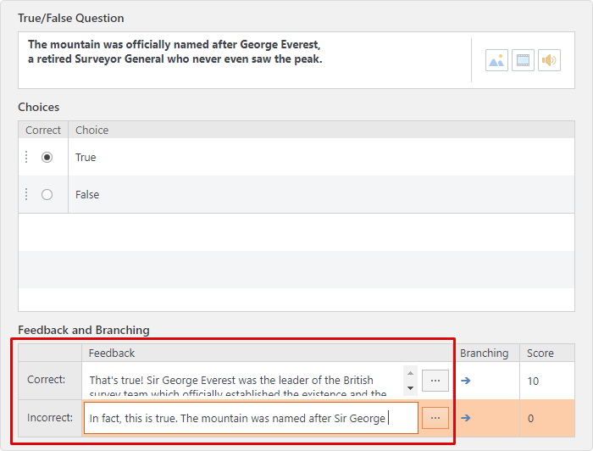593x451 pixels.
Task: Click into the Correct feedback text field
Action: click(243, 381)
